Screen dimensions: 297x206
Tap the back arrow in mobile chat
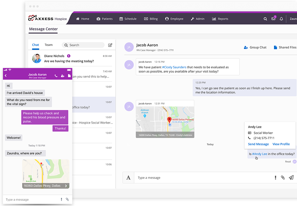point(6,76)
